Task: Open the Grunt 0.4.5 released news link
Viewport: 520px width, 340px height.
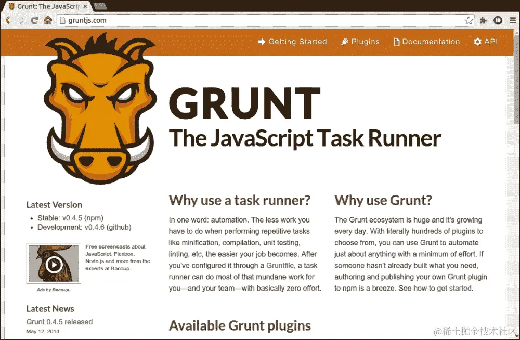Action: pos(59,322)
